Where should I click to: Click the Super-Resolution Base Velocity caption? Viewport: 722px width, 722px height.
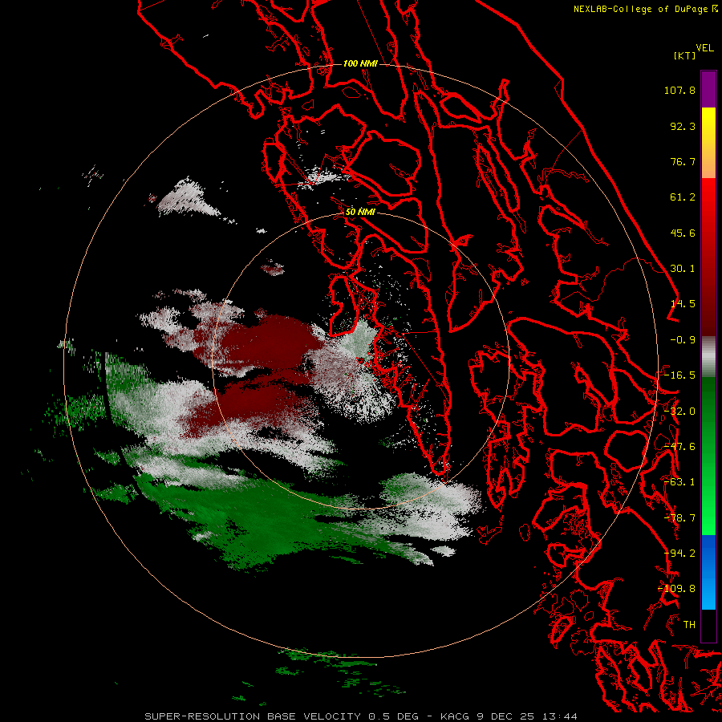click(360, 716)
